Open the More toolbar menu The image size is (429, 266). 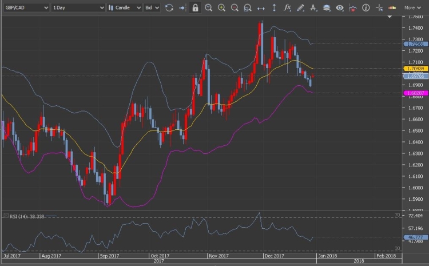tap(412, 7)
